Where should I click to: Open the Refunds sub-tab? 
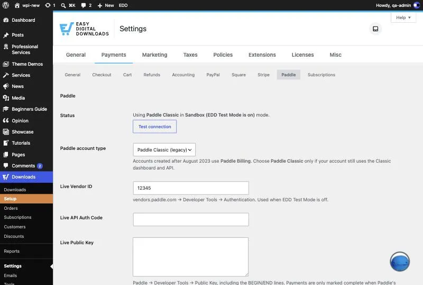(152, 75)
